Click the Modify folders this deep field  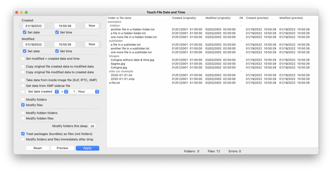92,126
